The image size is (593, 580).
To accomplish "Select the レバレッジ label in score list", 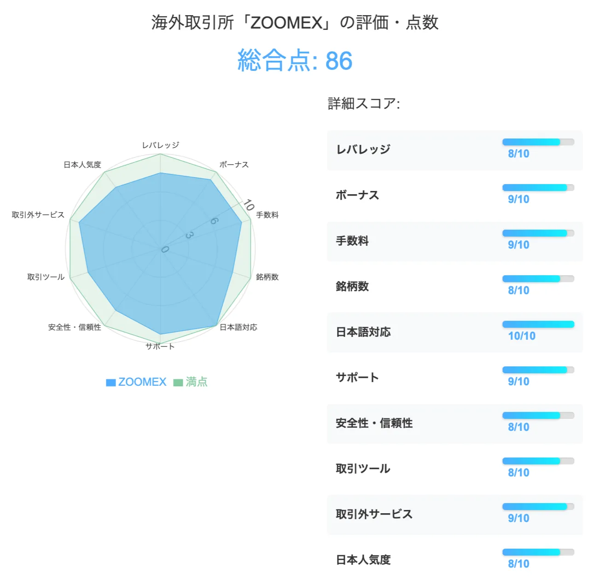I will [x=363, y=150].
